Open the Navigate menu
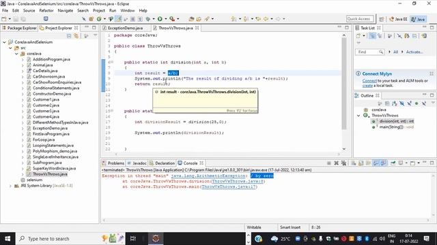This screenshot has height=245, width=437. 66,11
